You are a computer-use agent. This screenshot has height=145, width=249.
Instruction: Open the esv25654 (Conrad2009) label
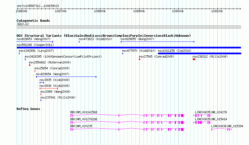[52, 68]
